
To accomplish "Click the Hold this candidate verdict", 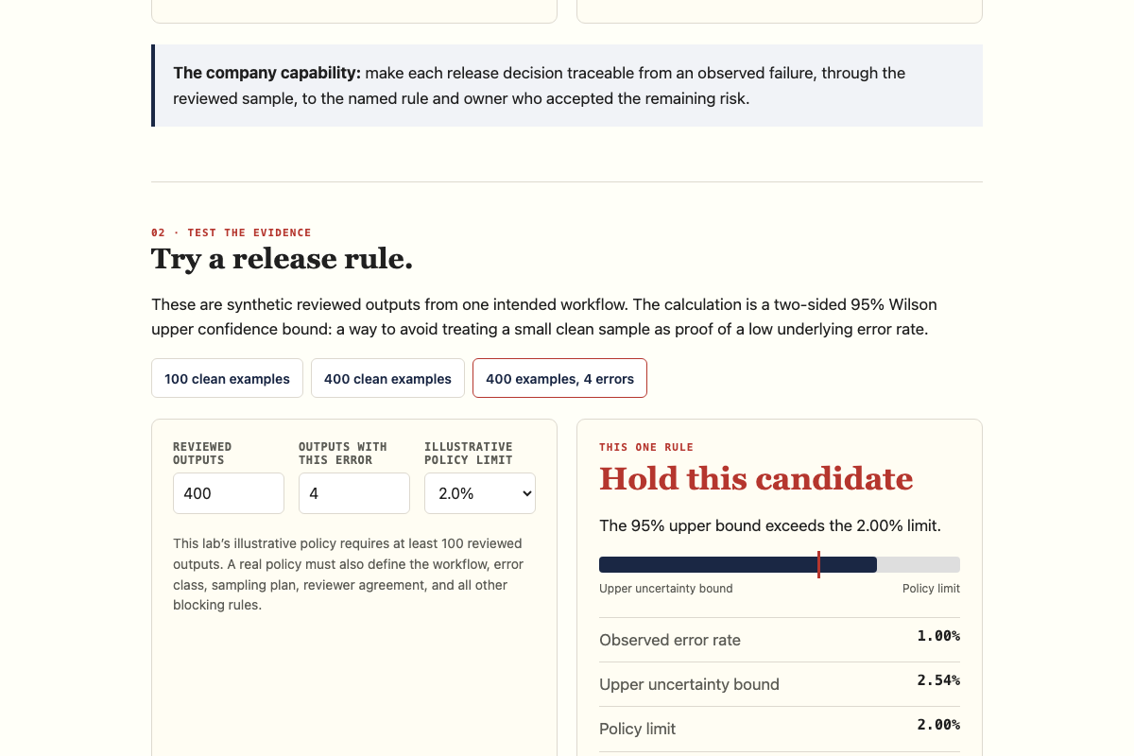I will click(756, 478).
